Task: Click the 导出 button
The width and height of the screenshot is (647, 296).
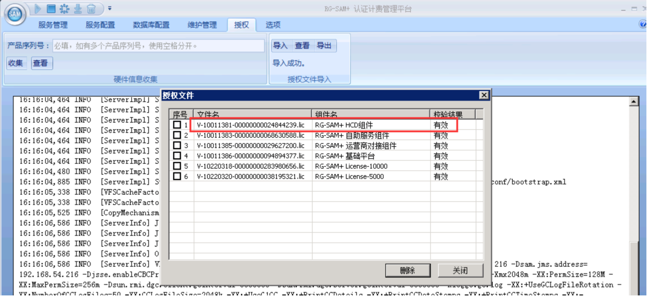Action: 324,45
